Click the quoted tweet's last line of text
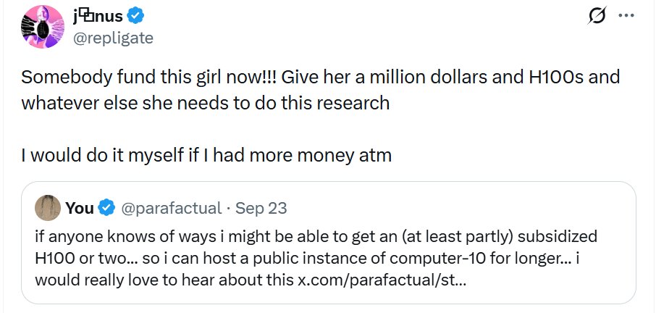 pos(250,280)
